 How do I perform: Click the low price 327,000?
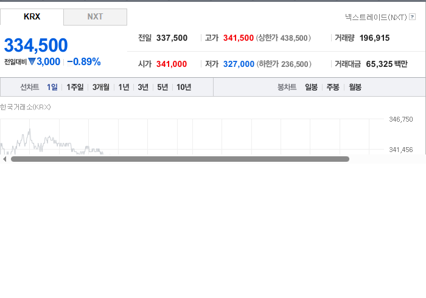[239, 64]
